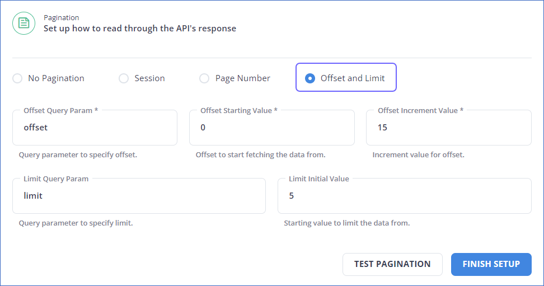544x286 pixels.
Task: Click 'Query parameter to specify limit' hint
Action: tap(76, 223)
